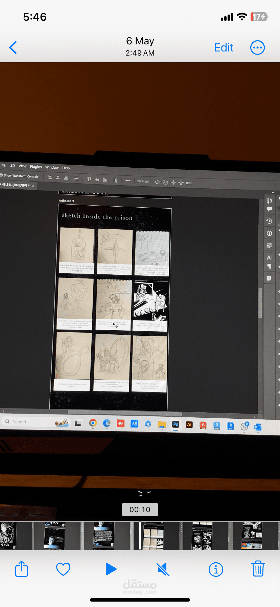Click the align horizontal centers icon

[x=58, y=177]
